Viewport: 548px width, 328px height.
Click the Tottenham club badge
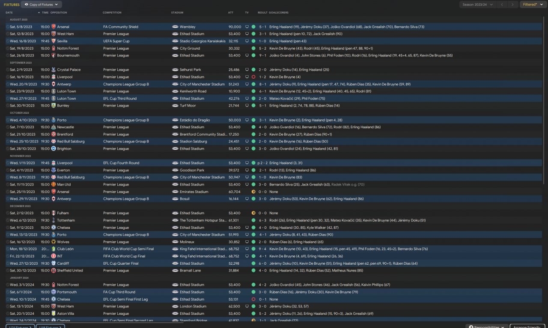[54, 220]
